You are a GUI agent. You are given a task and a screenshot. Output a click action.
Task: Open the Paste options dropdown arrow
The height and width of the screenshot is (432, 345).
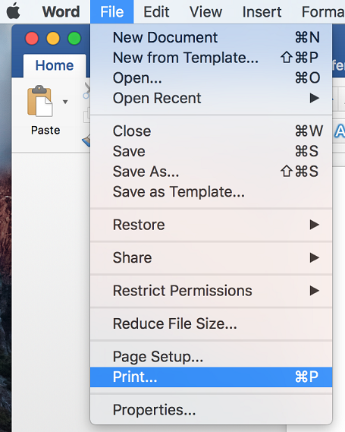click(65, 102)
